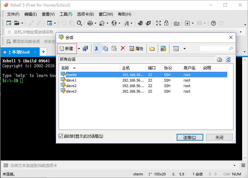Viewport: 248px width, 178px height.
Task: Click the view mode list icon
Action: click(x=176, y=48)
